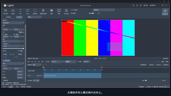171x96 pixels.
Task: Click the new file icon in the title bar
Action: pyautogui.click(x=133, y=5)
